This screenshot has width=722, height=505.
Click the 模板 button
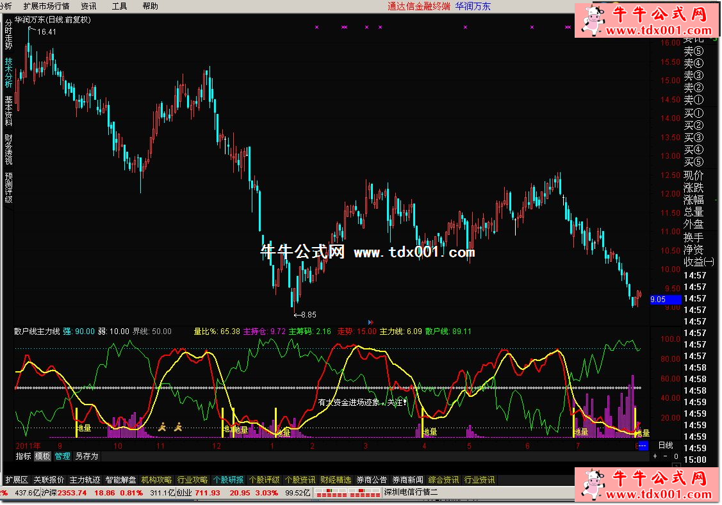coord(42,456)
